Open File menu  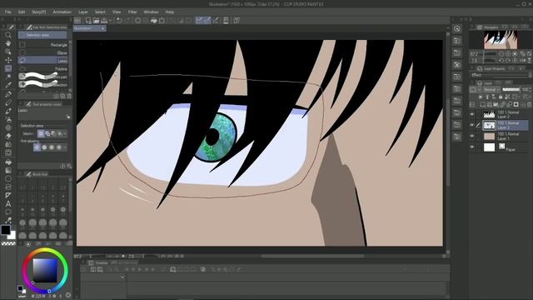tap(7, 12)
